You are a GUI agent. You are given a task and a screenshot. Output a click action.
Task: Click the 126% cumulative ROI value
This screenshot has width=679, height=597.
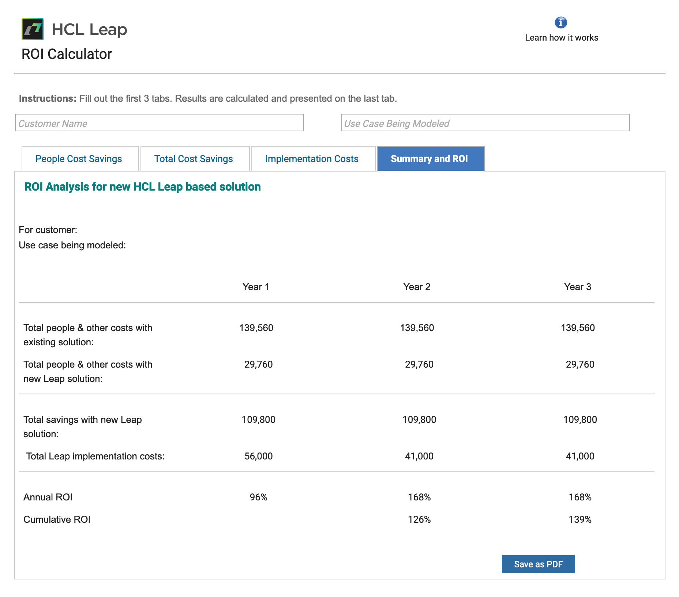(419, 519)
